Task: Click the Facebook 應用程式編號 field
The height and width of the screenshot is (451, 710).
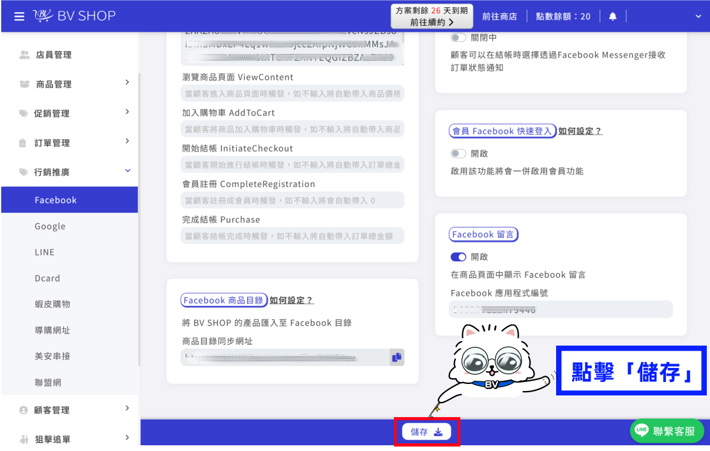Action: (561, 310)
